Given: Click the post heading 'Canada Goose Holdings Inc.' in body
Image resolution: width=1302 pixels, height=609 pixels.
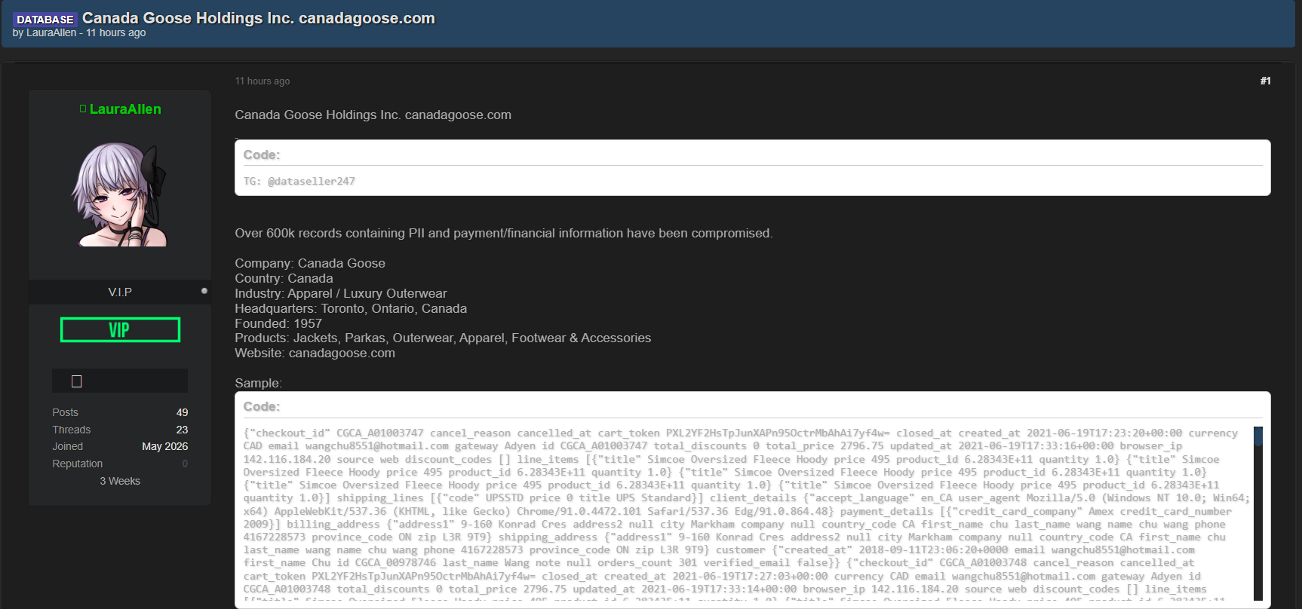Looking at the screenshot, I should pyautogui.click(x=373, y=115).
